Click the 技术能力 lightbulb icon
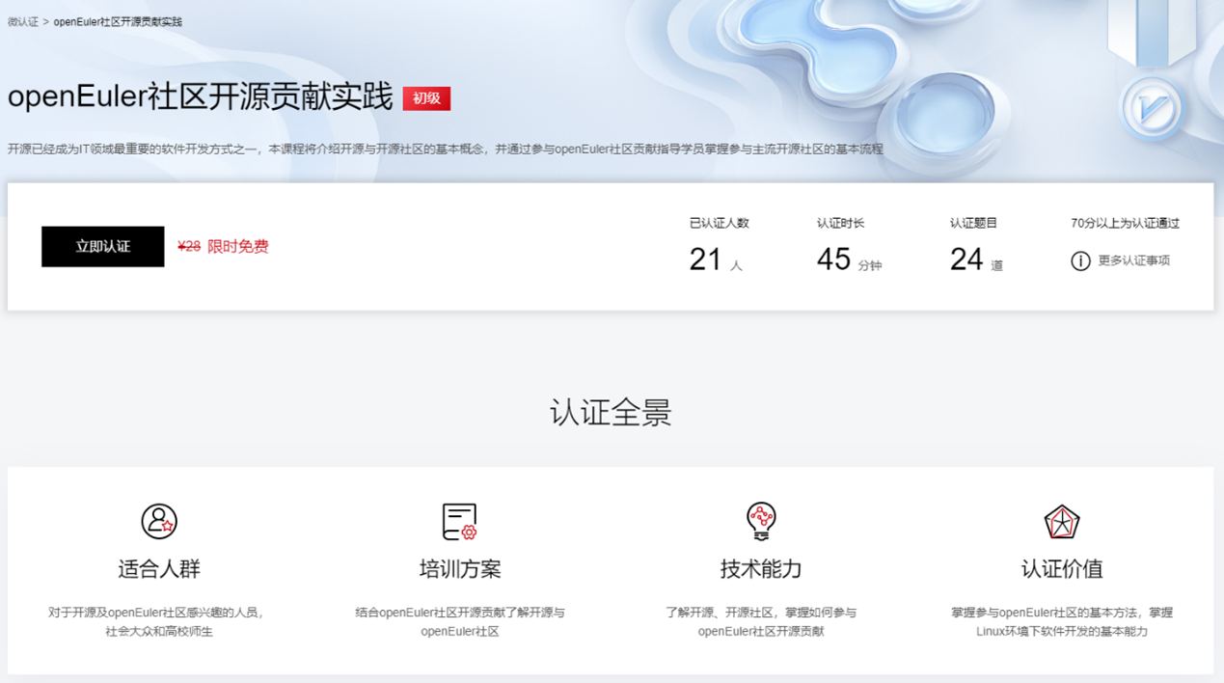This screenshot has width=1224, height=683. 761,521
